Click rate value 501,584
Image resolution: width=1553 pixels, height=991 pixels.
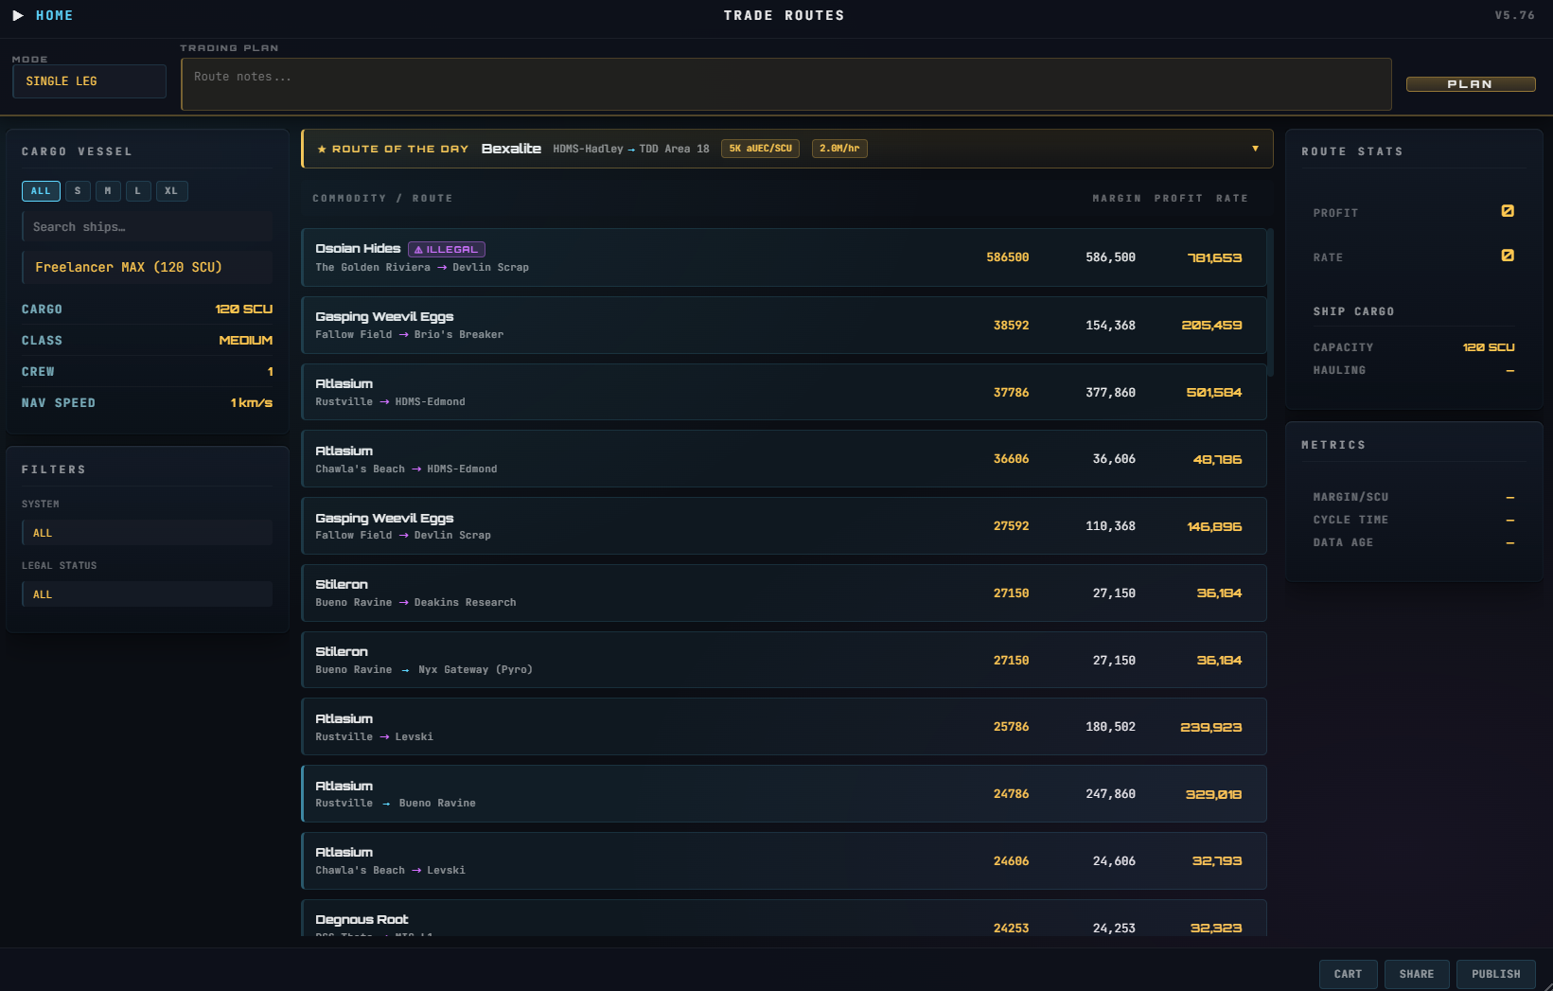pyautogui.click(x=1214, y=392)
